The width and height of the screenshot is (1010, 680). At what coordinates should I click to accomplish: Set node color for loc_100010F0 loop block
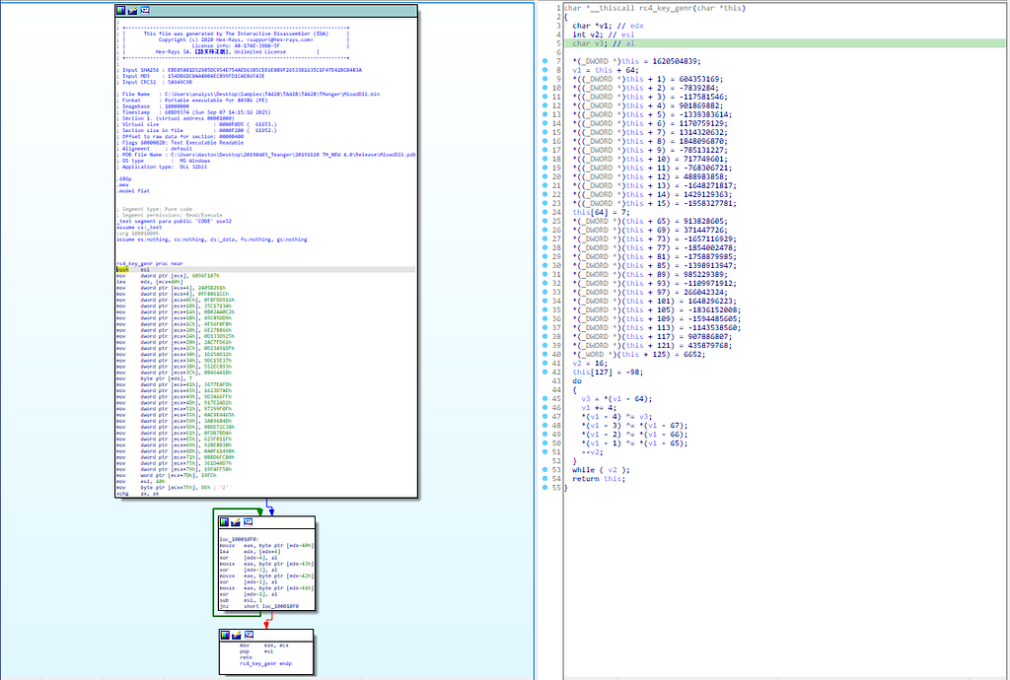pyautogui.click(x=224, y=521)
